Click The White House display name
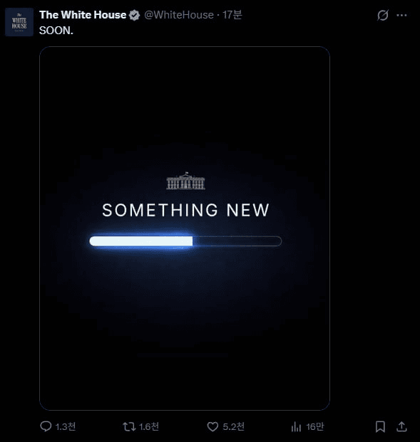The width and height of the screenshot is (420, 442). pos(83,15)
